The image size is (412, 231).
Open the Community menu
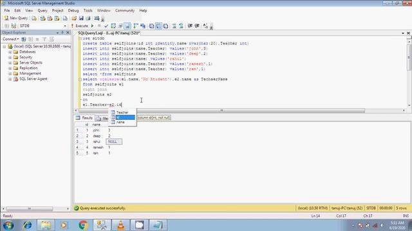pos(125,10)
